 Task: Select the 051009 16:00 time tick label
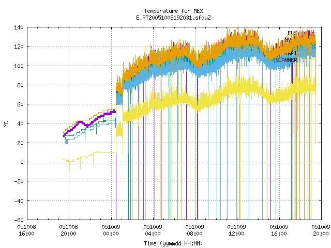(279, 230)
